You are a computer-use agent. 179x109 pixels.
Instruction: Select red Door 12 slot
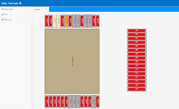(x=89, y=102)
